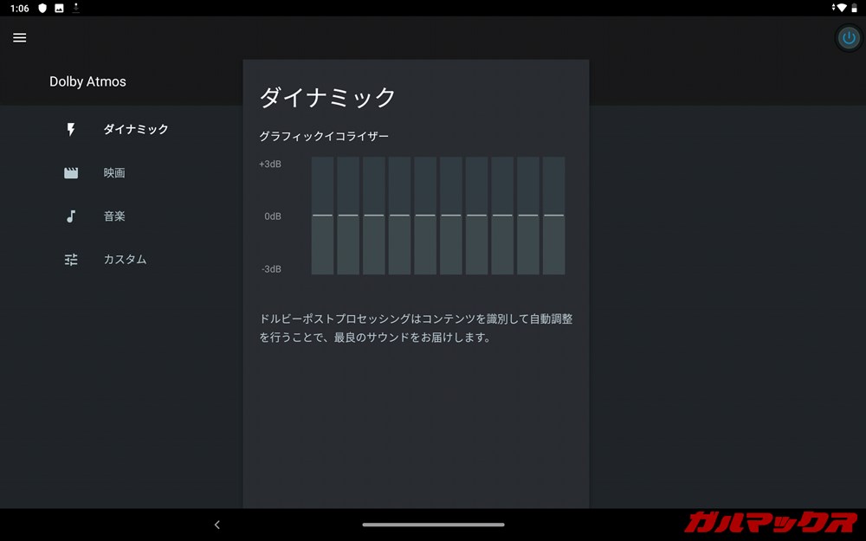This screenshot has width=866, height=541.
Task: Tap the Wi-Fi status bar icon
Action: 841,8
